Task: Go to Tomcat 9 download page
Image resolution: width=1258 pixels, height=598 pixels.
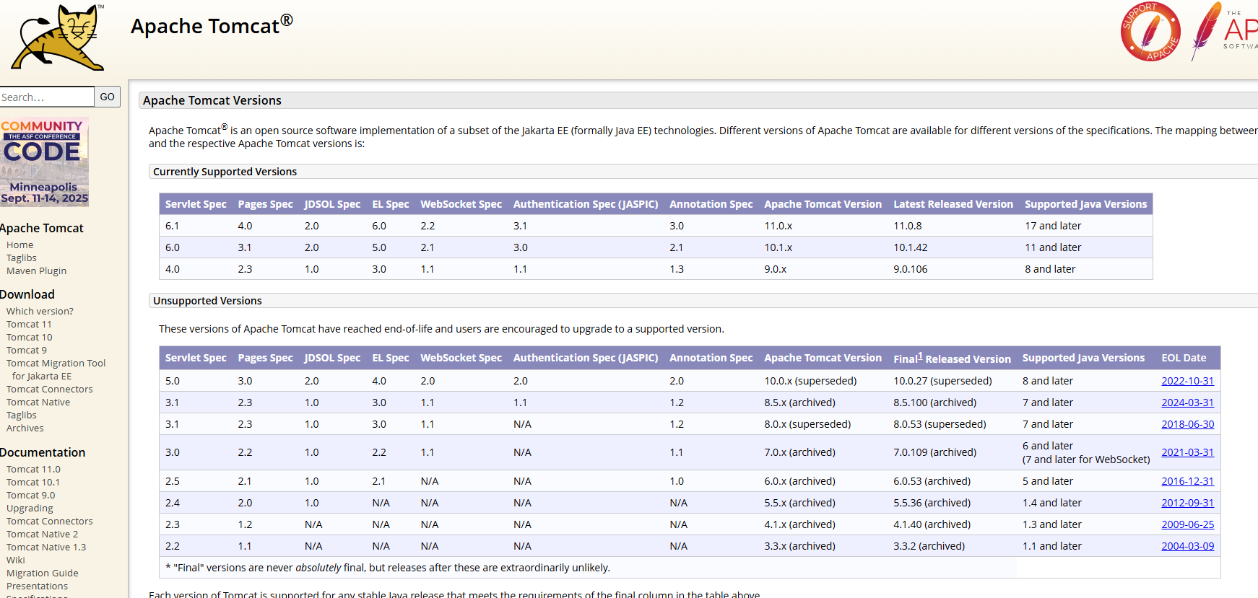Action: [27, 351]
